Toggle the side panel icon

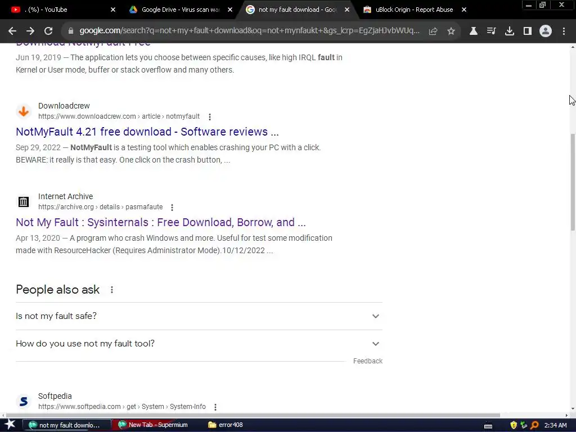528,31
